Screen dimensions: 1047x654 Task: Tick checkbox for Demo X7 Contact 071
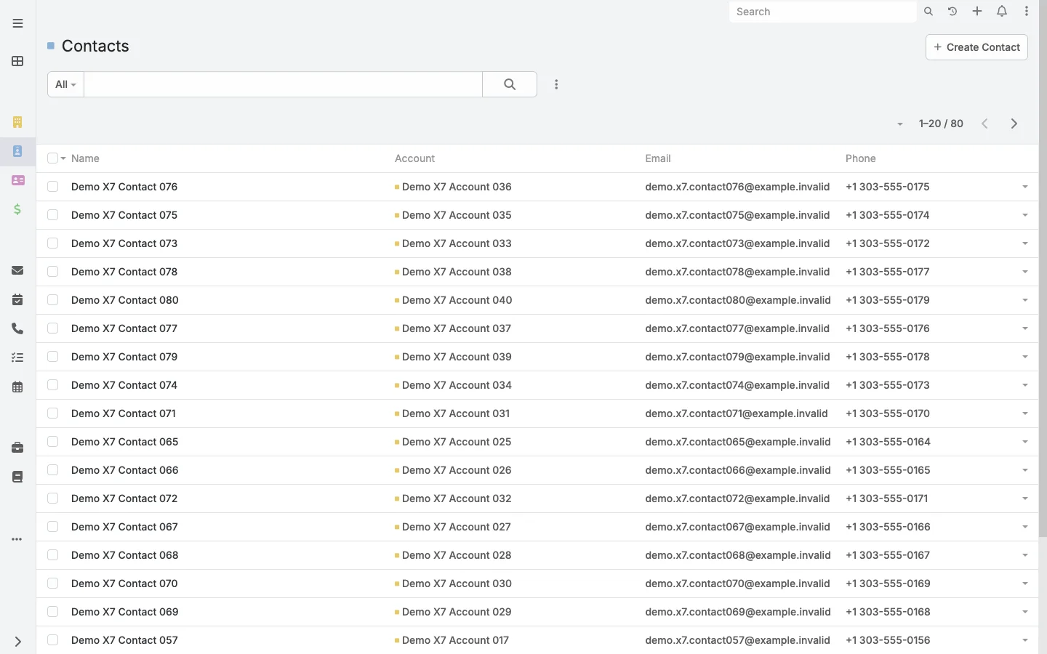(x=52, y=413)
